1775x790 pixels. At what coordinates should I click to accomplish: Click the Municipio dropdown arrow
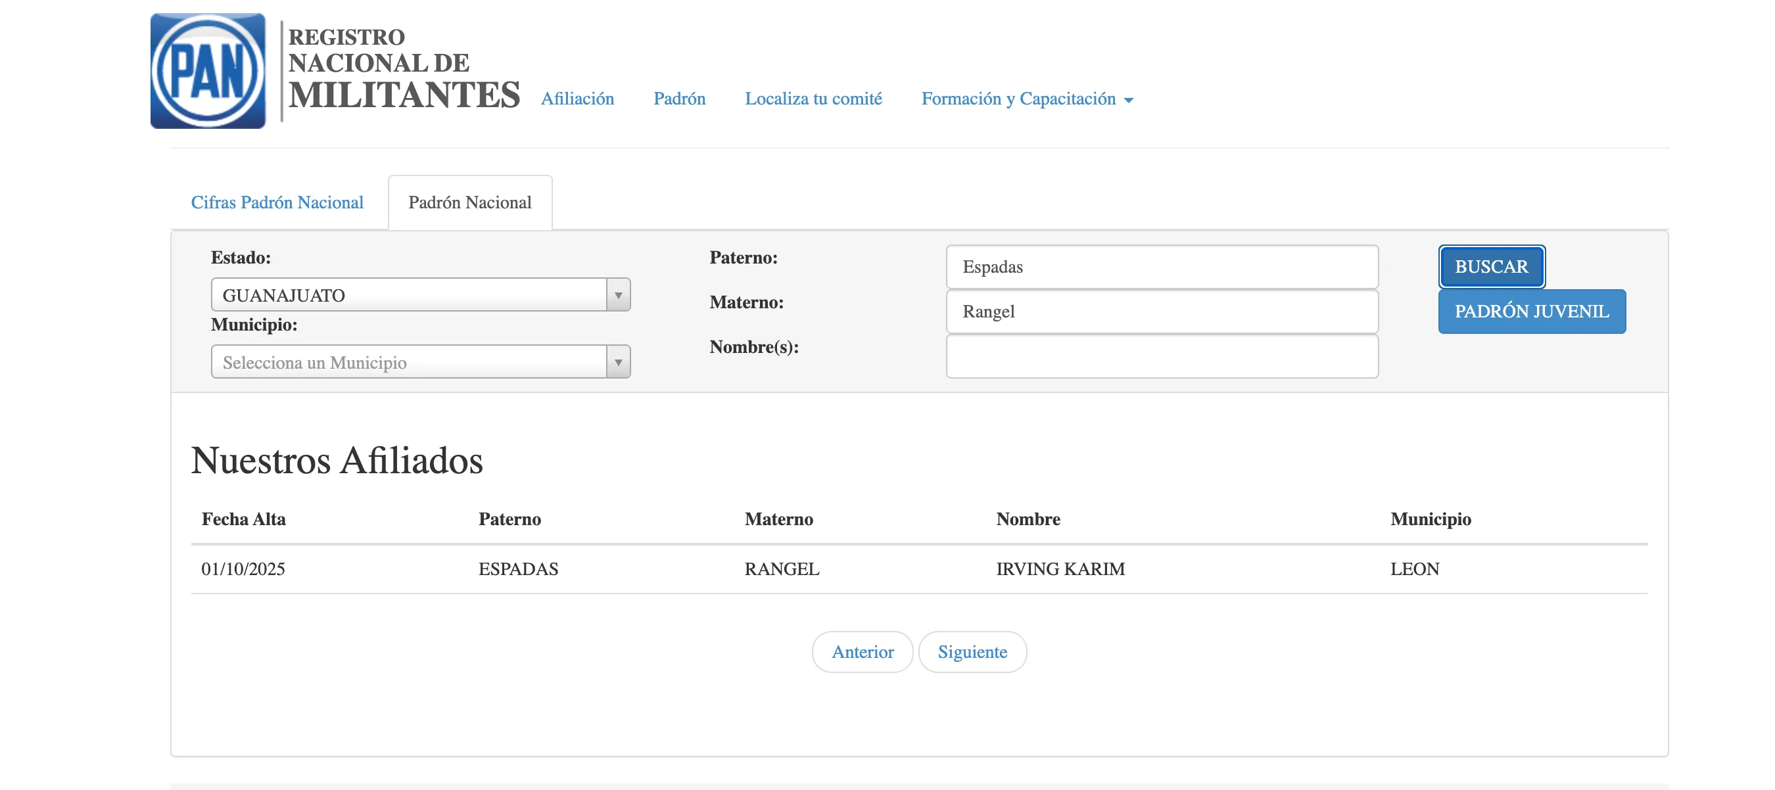pyautogui.click(x=618, y=362)
